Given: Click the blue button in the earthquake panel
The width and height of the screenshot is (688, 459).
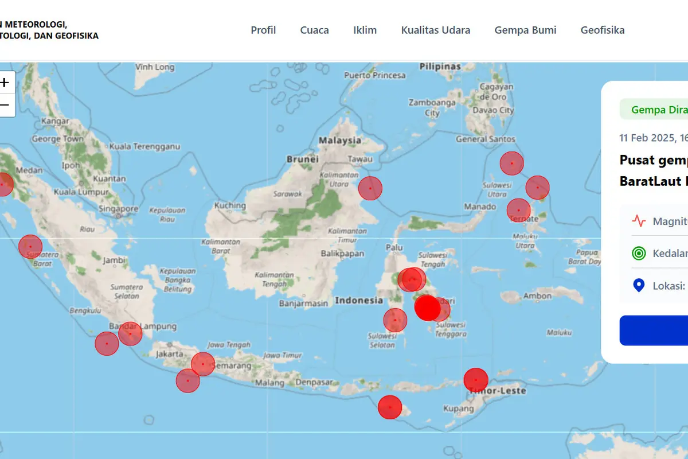Looking at the screenshot, I should pos(654,330).
